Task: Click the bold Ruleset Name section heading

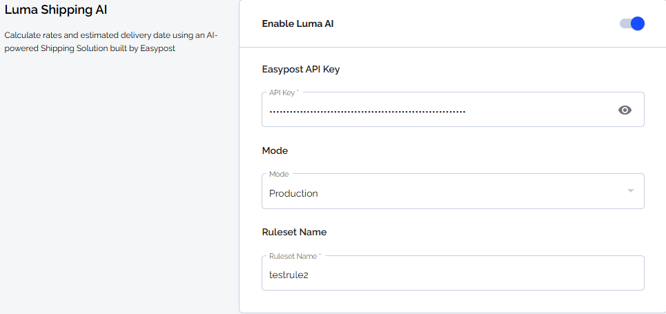Action: click(294, 232)
